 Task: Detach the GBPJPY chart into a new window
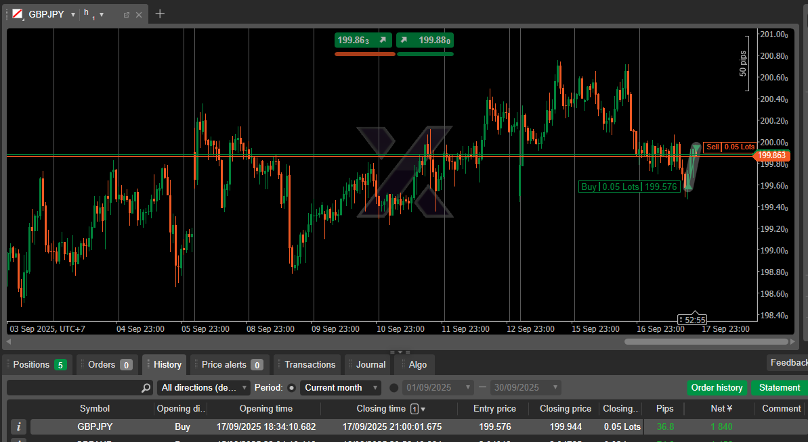point(127,14)
